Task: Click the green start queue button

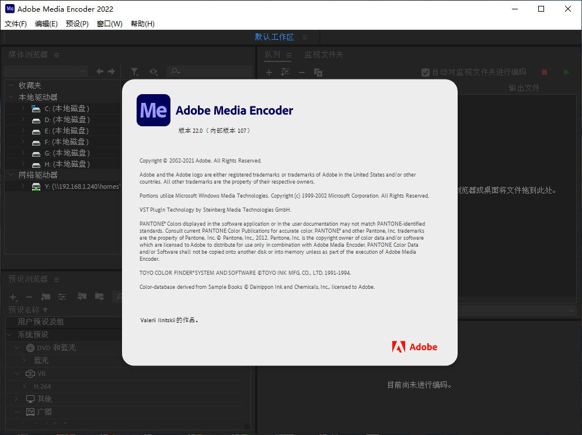Action: click(566, 72)
